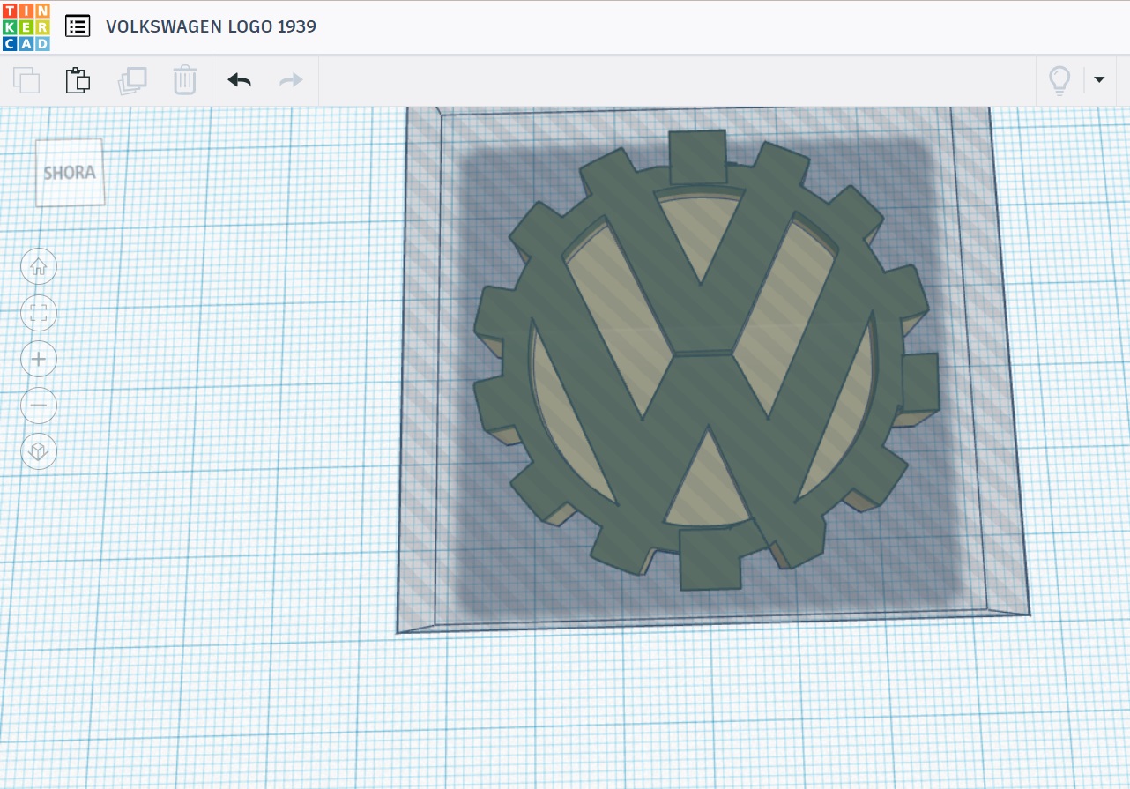Rename the VOLKSWAGEN LOGO 1939 title
The width and height of the screenshot is (1130, 789).
[x=211, y=26]
